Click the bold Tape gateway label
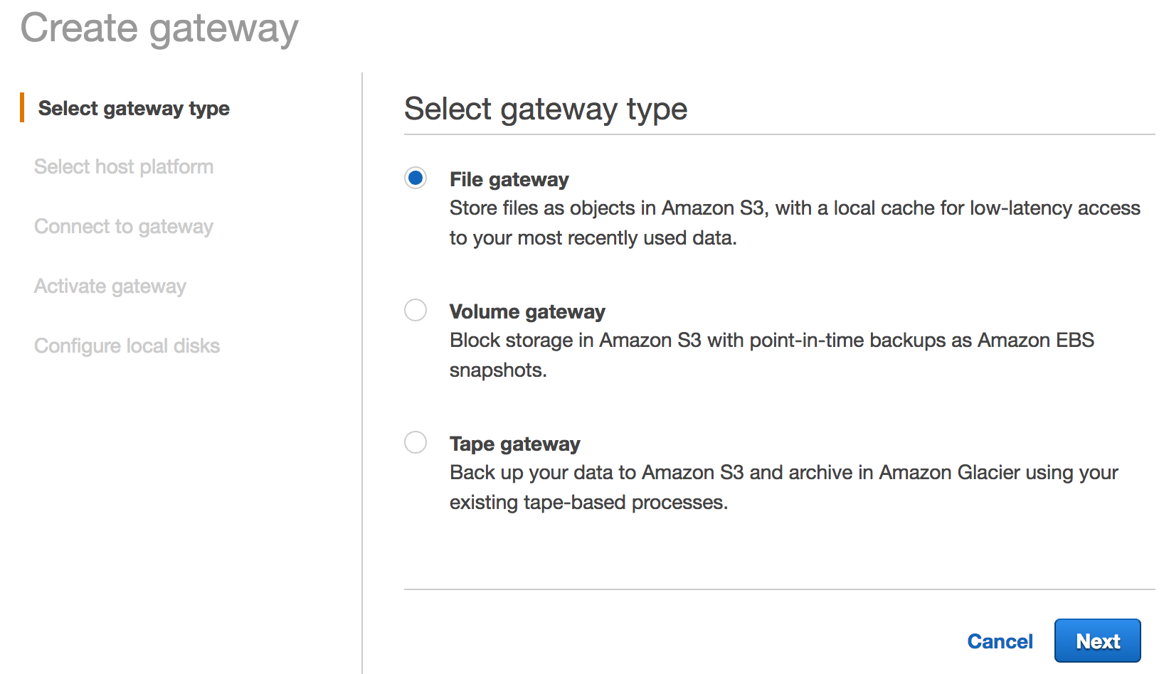Screen dimensions: 1164x674 tap(514, 444)
